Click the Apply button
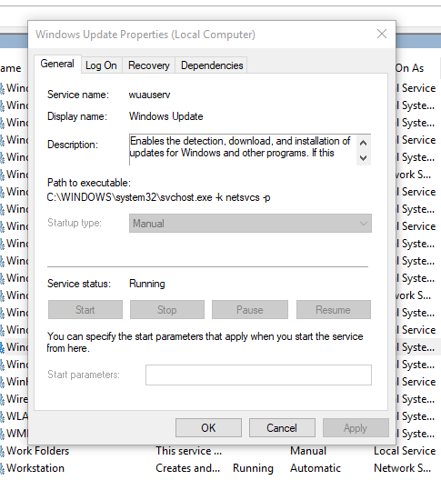The image size is (441, 480). [x=356, y=427]
